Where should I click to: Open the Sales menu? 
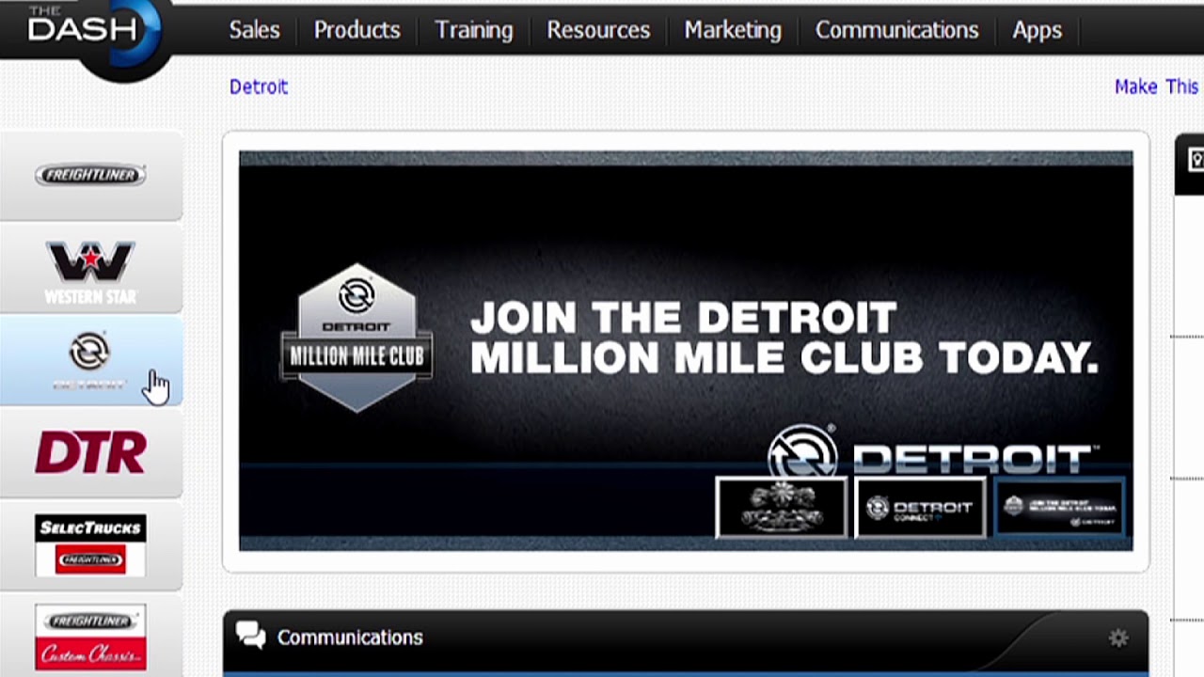pos(255,30)
